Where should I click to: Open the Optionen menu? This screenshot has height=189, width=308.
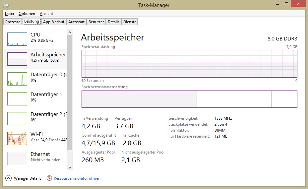(27, 14)
